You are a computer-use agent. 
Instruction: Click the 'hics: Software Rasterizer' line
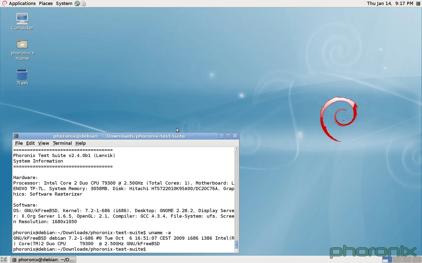tap(48, 194)
